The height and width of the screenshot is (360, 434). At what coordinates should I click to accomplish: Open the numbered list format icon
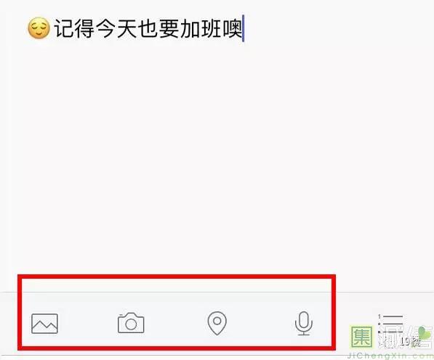[390, 324]
